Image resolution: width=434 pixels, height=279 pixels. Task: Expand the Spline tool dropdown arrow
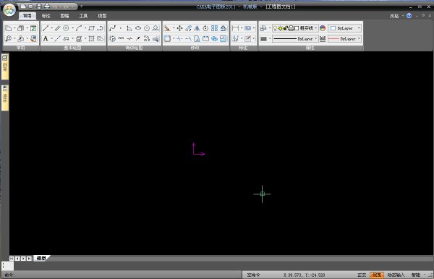pos(120,28)
